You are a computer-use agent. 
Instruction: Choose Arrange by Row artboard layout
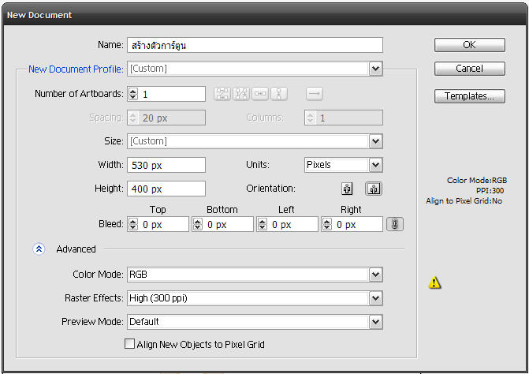[260, 94]
